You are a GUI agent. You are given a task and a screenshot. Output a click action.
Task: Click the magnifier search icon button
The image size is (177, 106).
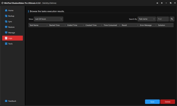[172, 19]
